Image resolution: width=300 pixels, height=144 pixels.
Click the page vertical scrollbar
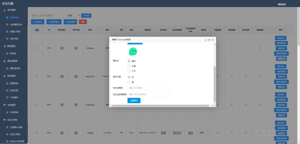click(x=299, y=27)
